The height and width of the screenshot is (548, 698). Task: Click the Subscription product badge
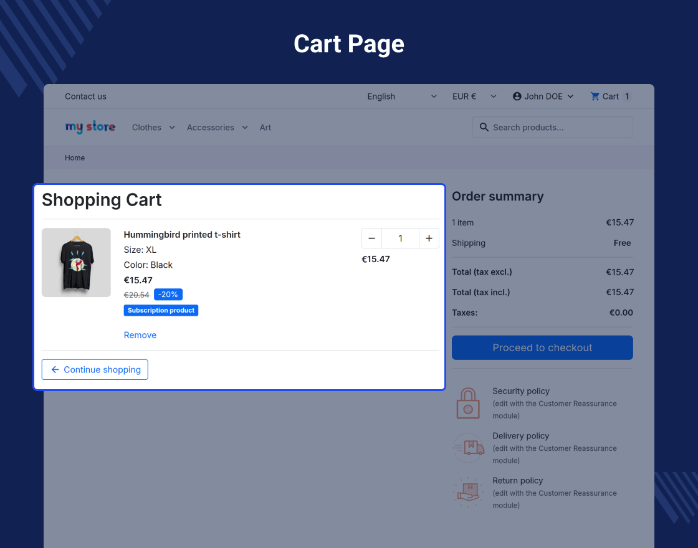pyautogui.click(x=161, y=311)
